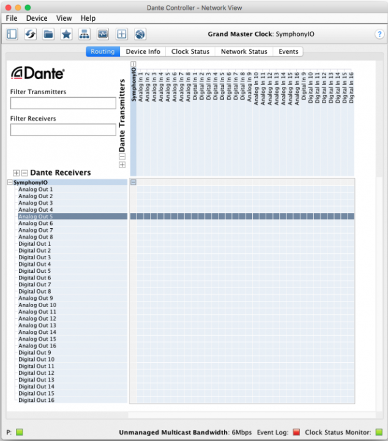Image resolution: width=388 pixels, height=441 pixels.
Task: Click the Filter Pane toggle icon in toolbar
Action: tap(12, 34)
